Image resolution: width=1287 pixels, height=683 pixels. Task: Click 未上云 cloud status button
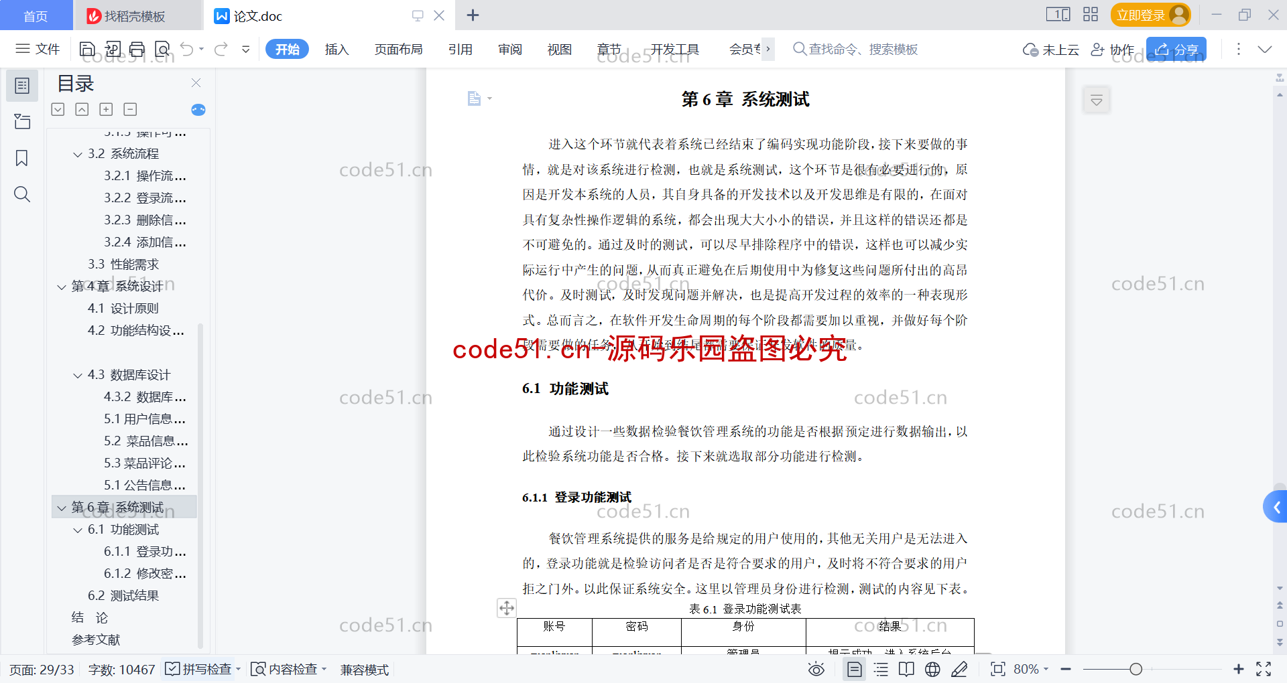1051,49
